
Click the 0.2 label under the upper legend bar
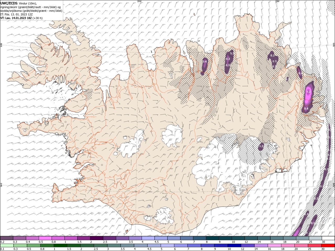click(x=2, y=242)
